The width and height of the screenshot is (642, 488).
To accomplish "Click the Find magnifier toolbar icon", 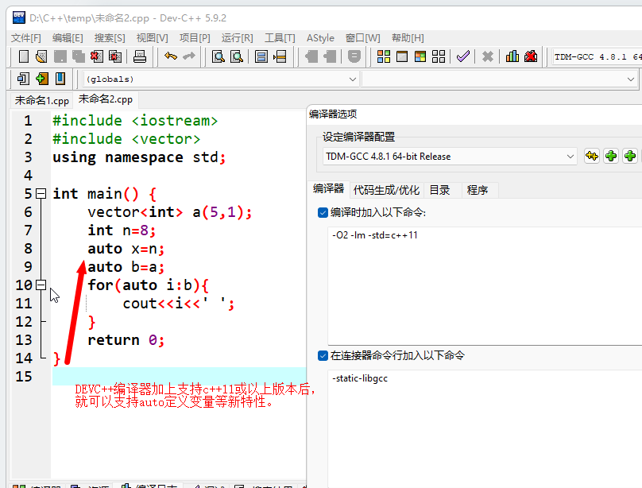I will (x=219, y=56).
